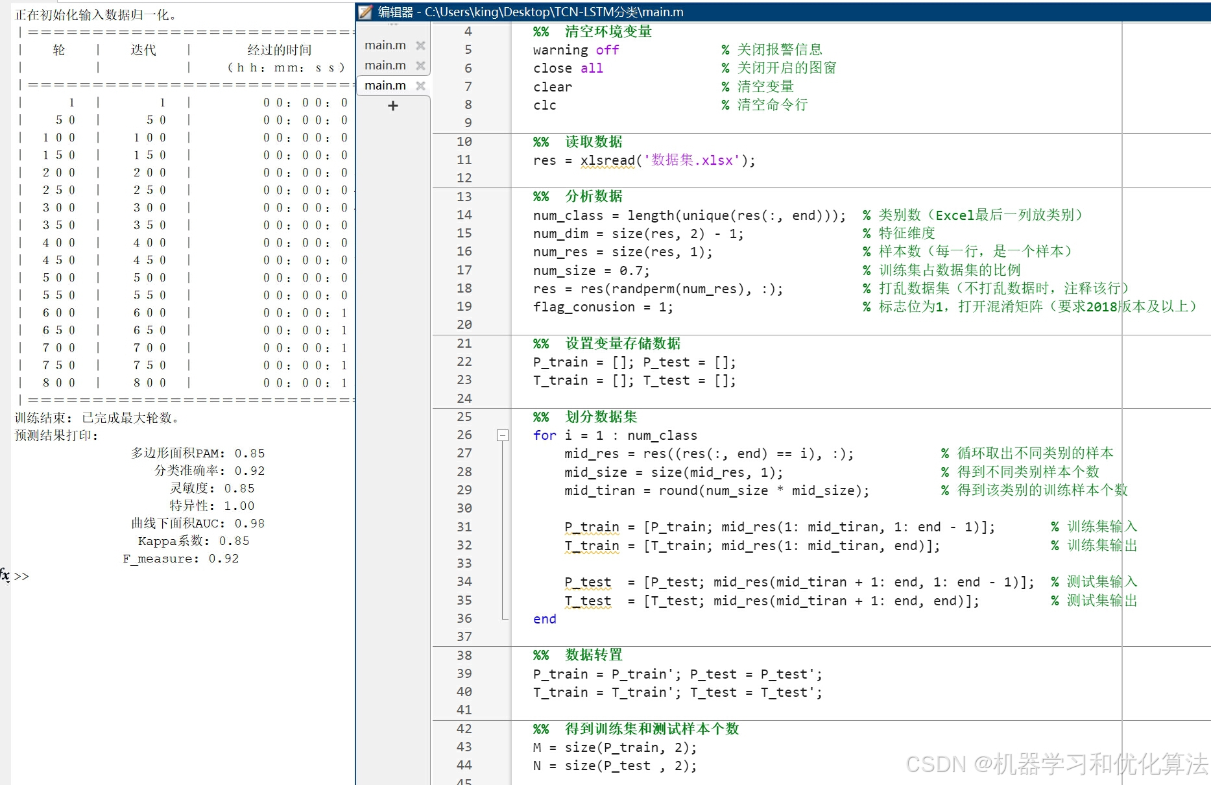Click '特异性: 1.00' result line
Image resolution: width=1211 pixels, height=785 pixels.
tap(212, 505)
